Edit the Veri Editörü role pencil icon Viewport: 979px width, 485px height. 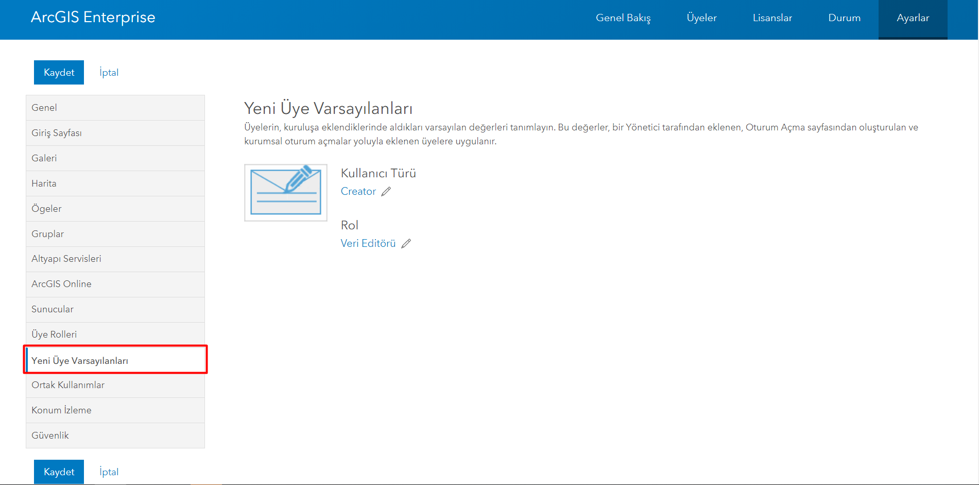coord(406,244)
